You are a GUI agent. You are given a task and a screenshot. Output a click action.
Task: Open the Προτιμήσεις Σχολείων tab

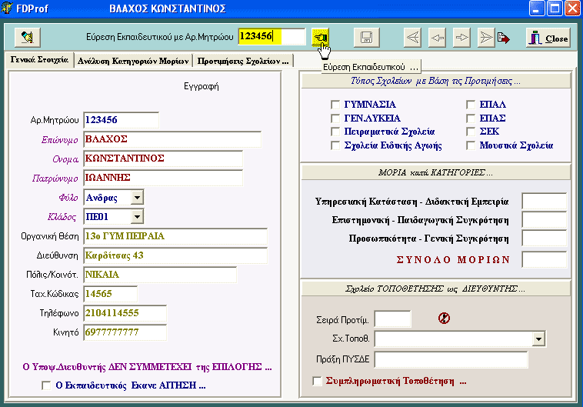(242, 60)
